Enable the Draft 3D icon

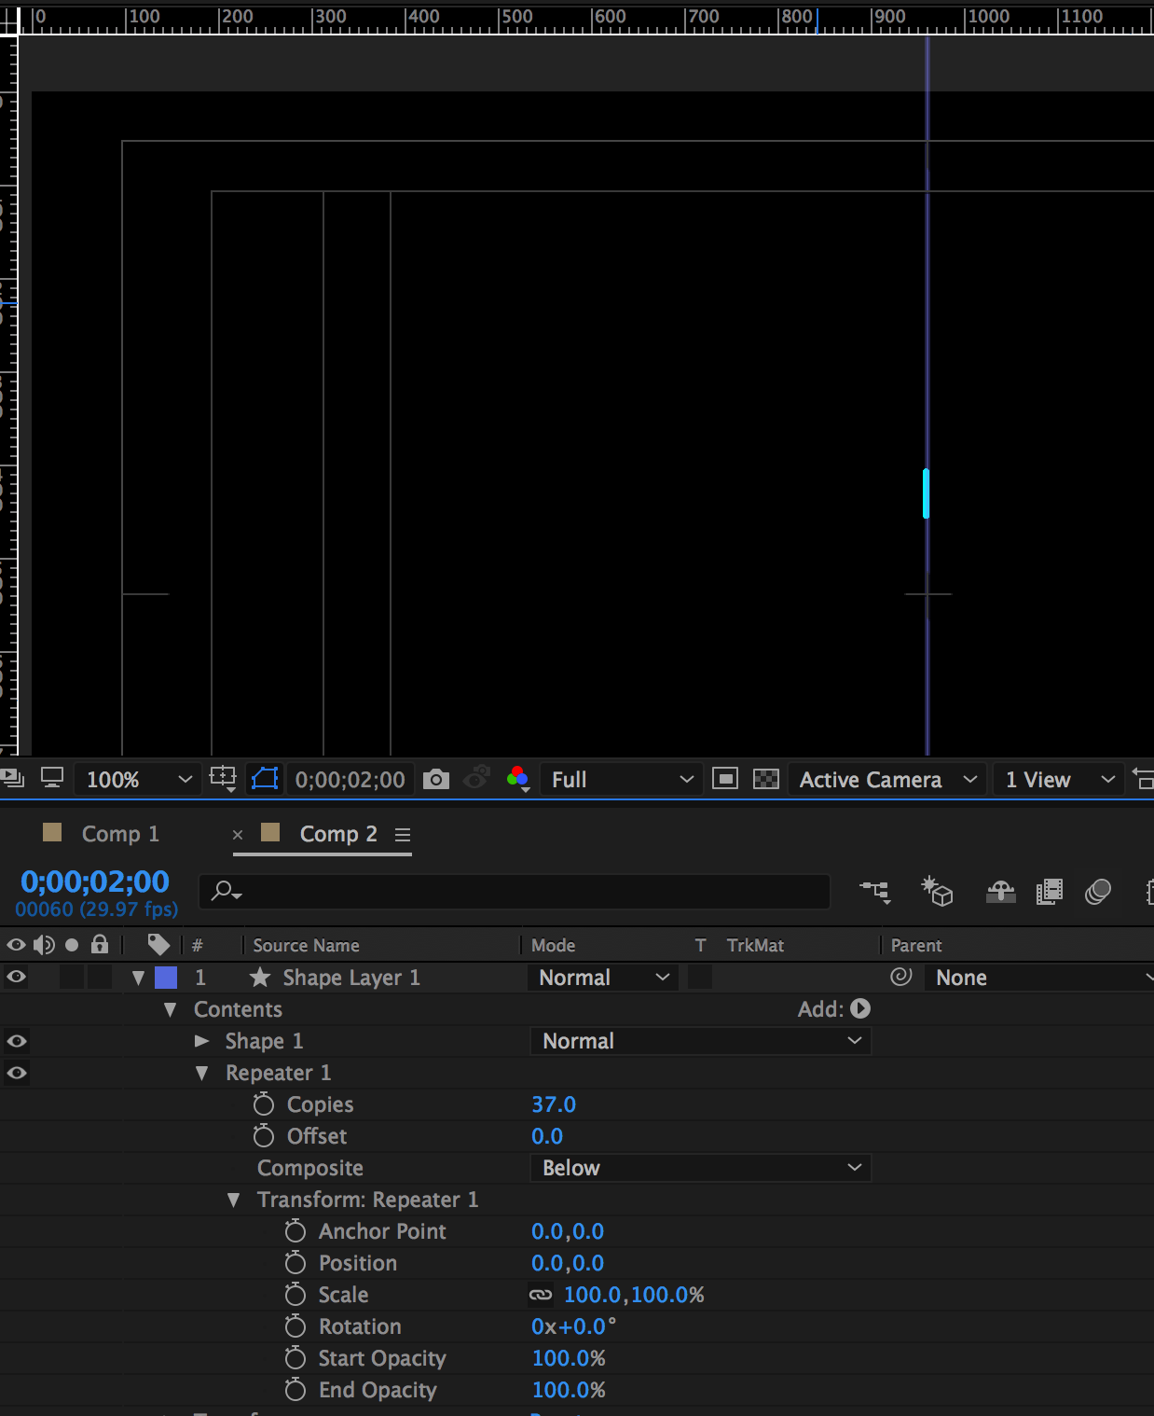click(x=937, y=892)
